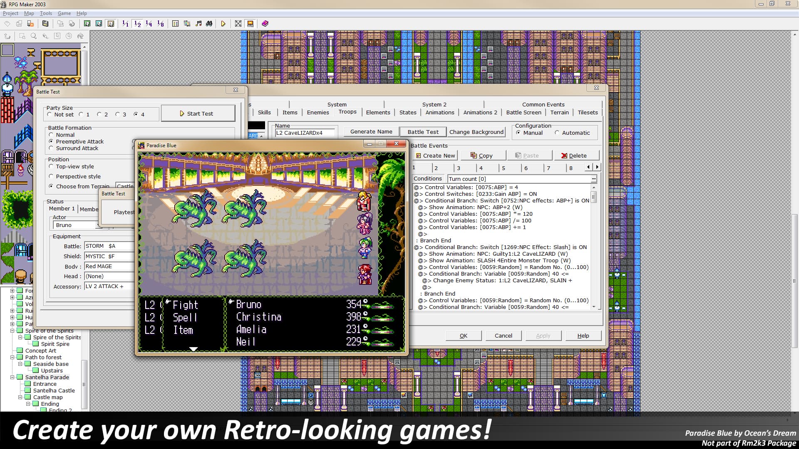Switch to the event layer editing icon
The height and width of the screenshot is (449, 799).
pyautogui.click(x=110, y=24)
